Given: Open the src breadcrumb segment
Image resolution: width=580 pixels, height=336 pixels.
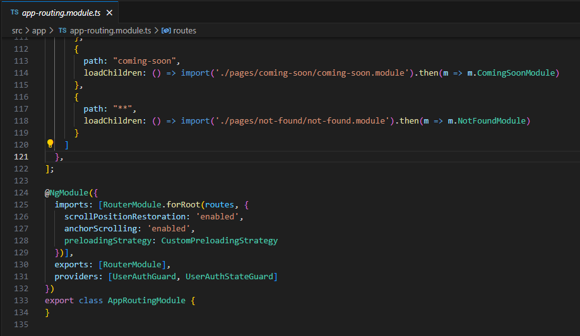Looking at the screenshot, I should pyautogui.click(x=17, y=31).
